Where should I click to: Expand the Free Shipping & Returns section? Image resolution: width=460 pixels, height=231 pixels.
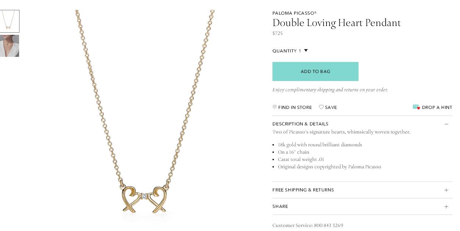pos(362,190)
